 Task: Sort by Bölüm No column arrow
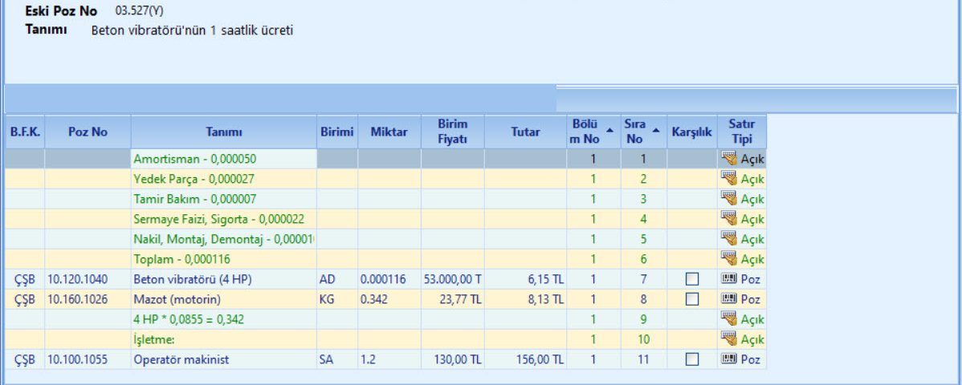[x=609, y=128]
